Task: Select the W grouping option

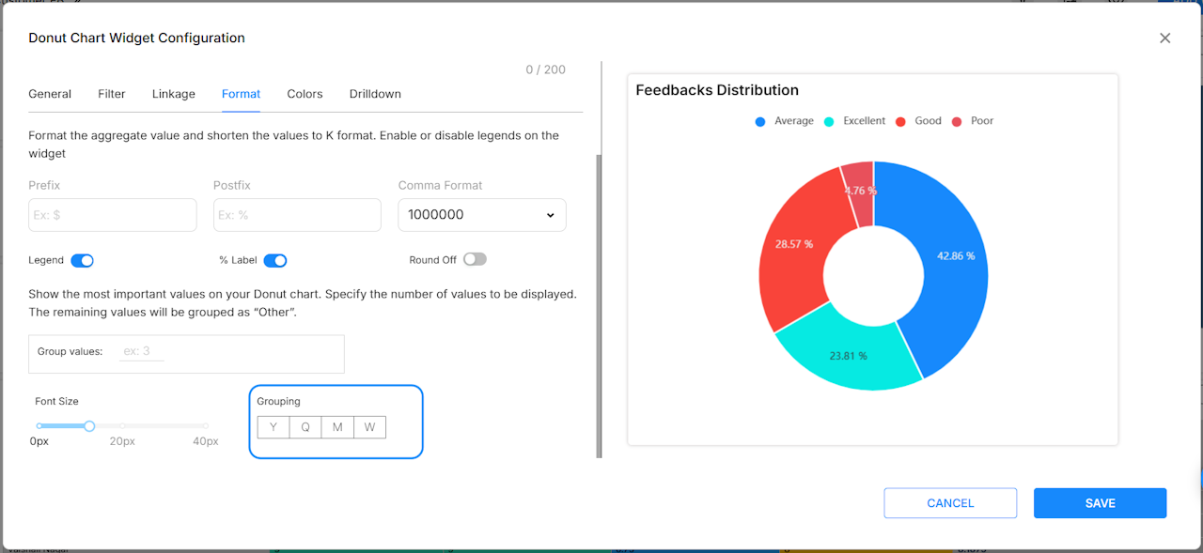Action: (369, 427)
